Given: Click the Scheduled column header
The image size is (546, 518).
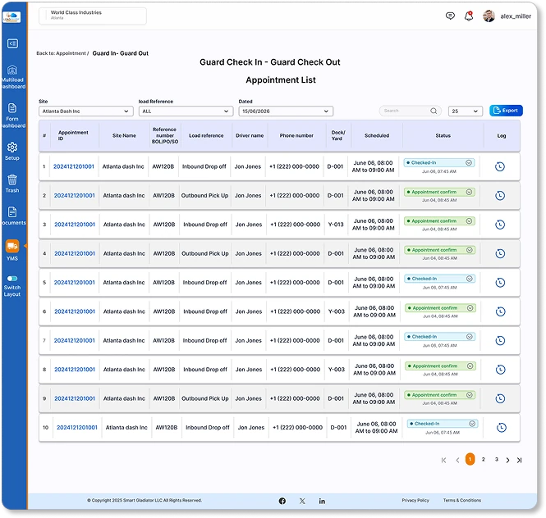Looking at the screenshot, I should 377,135.
